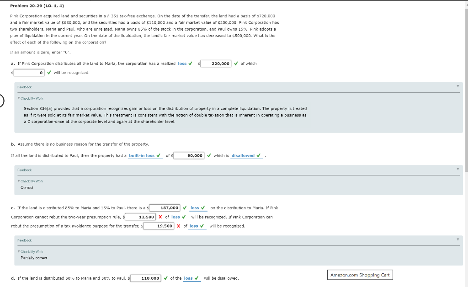
Task: Click the checkmark after the disallowed dropdown
Action: pyautogui.click(x=259, y=155)
